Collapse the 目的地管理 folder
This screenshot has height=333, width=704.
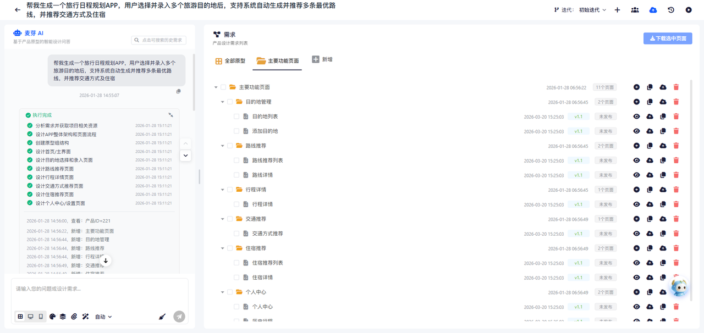(x=222, y=102)
